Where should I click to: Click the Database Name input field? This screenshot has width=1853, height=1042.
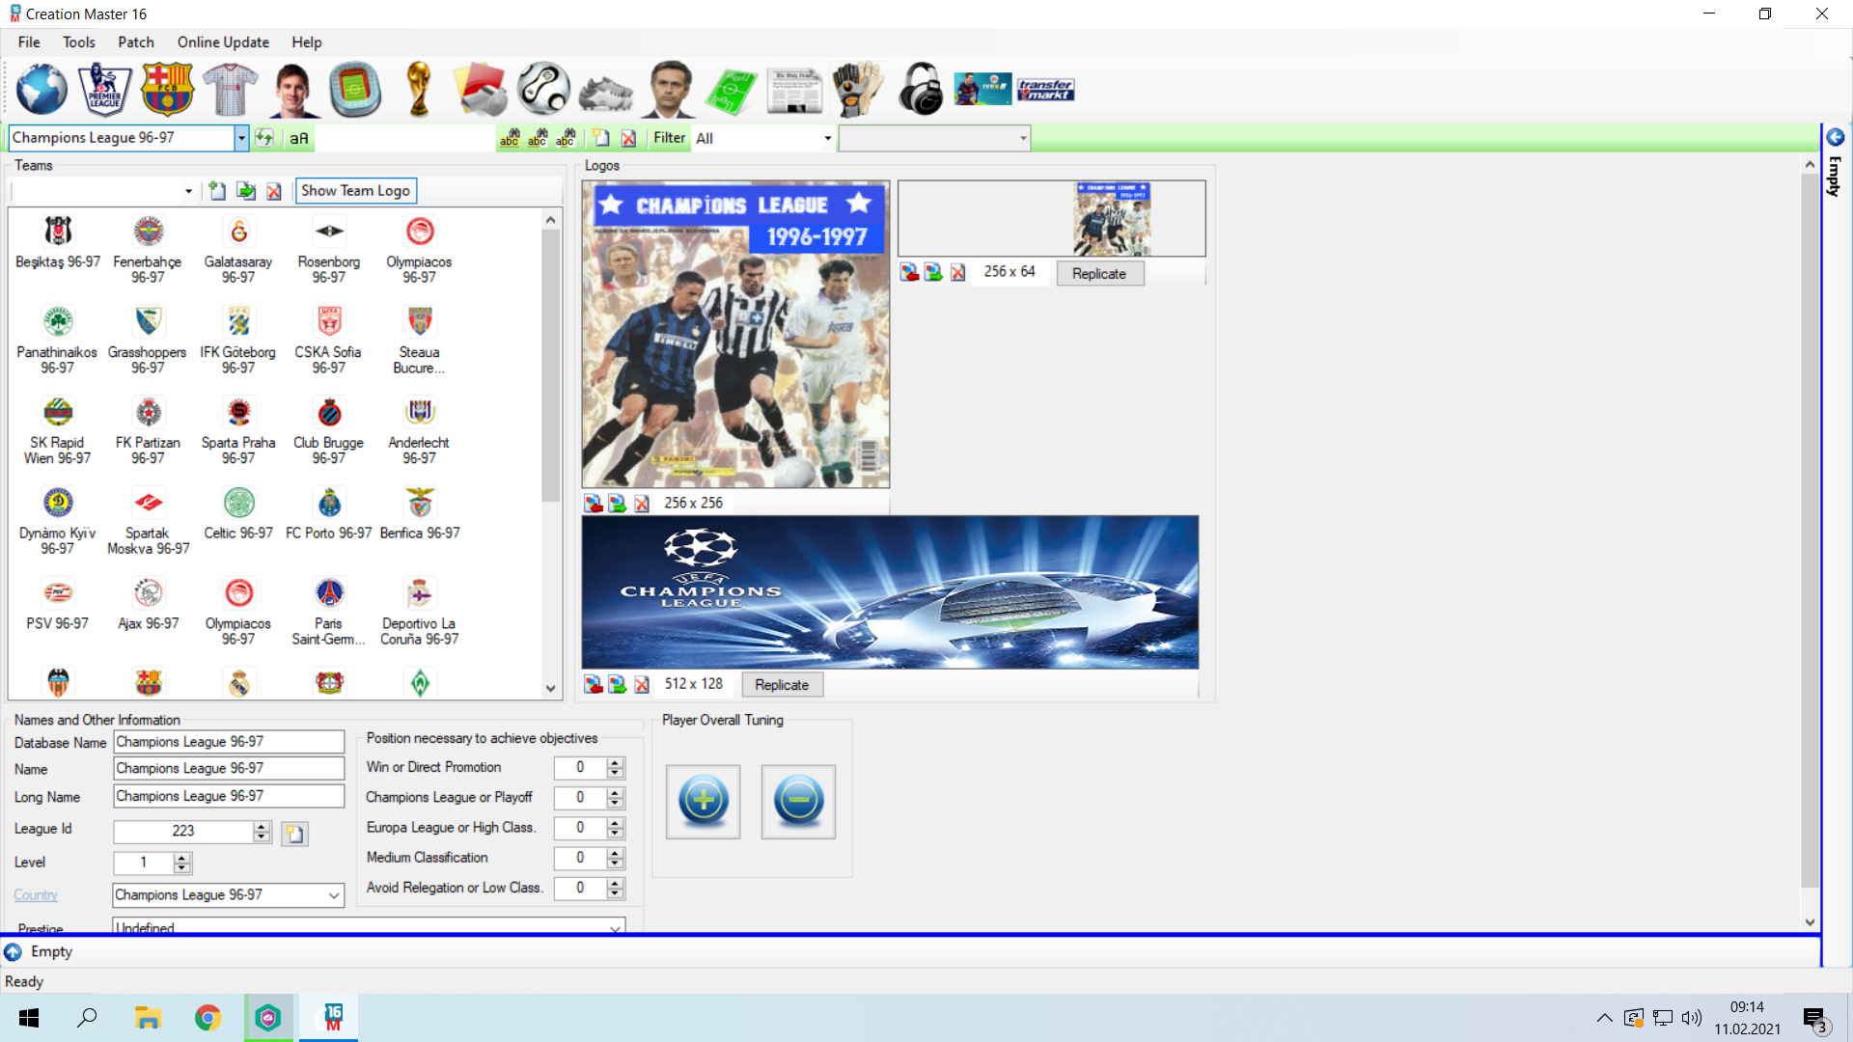pos(229,742)
